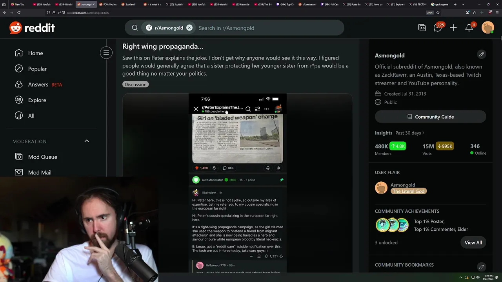Image resolution: width=502 pixels, height=282 pixels.
Task: Expand Insights Past 30 days
Action: (x=410, y=133)
